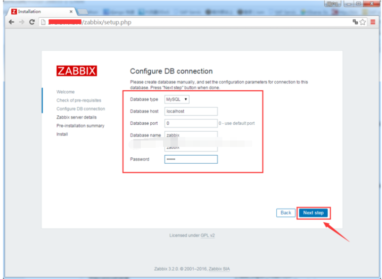382x279 pixels.
Task: Maximize the browser window
Action: [358, 3]
